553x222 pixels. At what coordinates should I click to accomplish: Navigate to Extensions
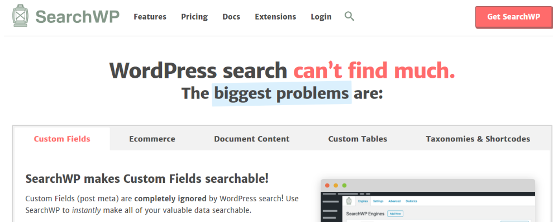tap(275, 17)
